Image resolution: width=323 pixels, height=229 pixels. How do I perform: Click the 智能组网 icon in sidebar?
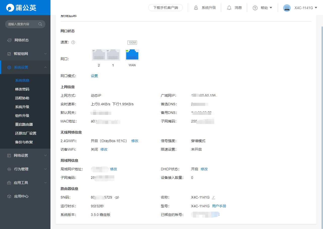9,54
